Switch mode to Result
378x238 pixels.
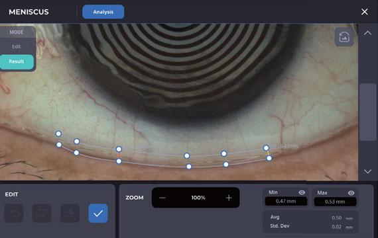point(17,61)
